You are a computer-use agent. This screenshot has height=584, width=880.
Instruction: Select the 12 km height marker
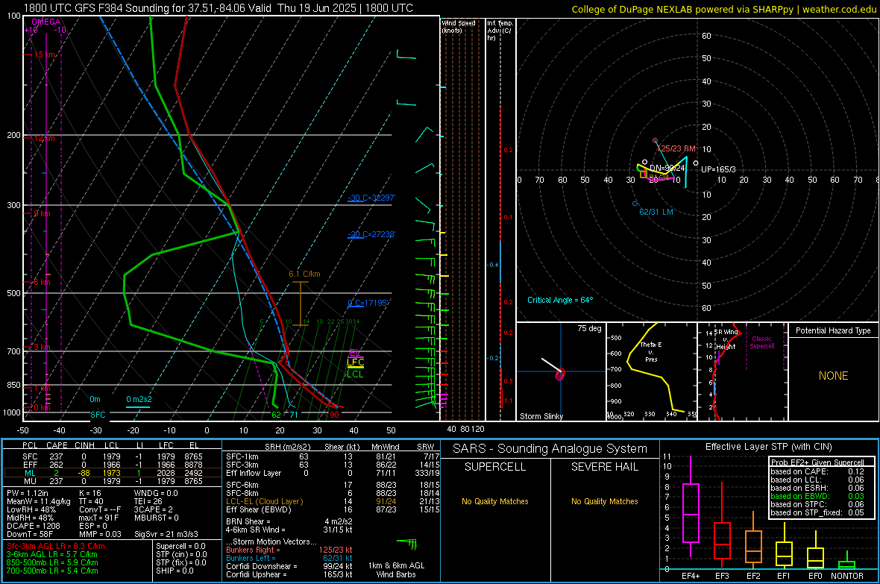(44, 138)
